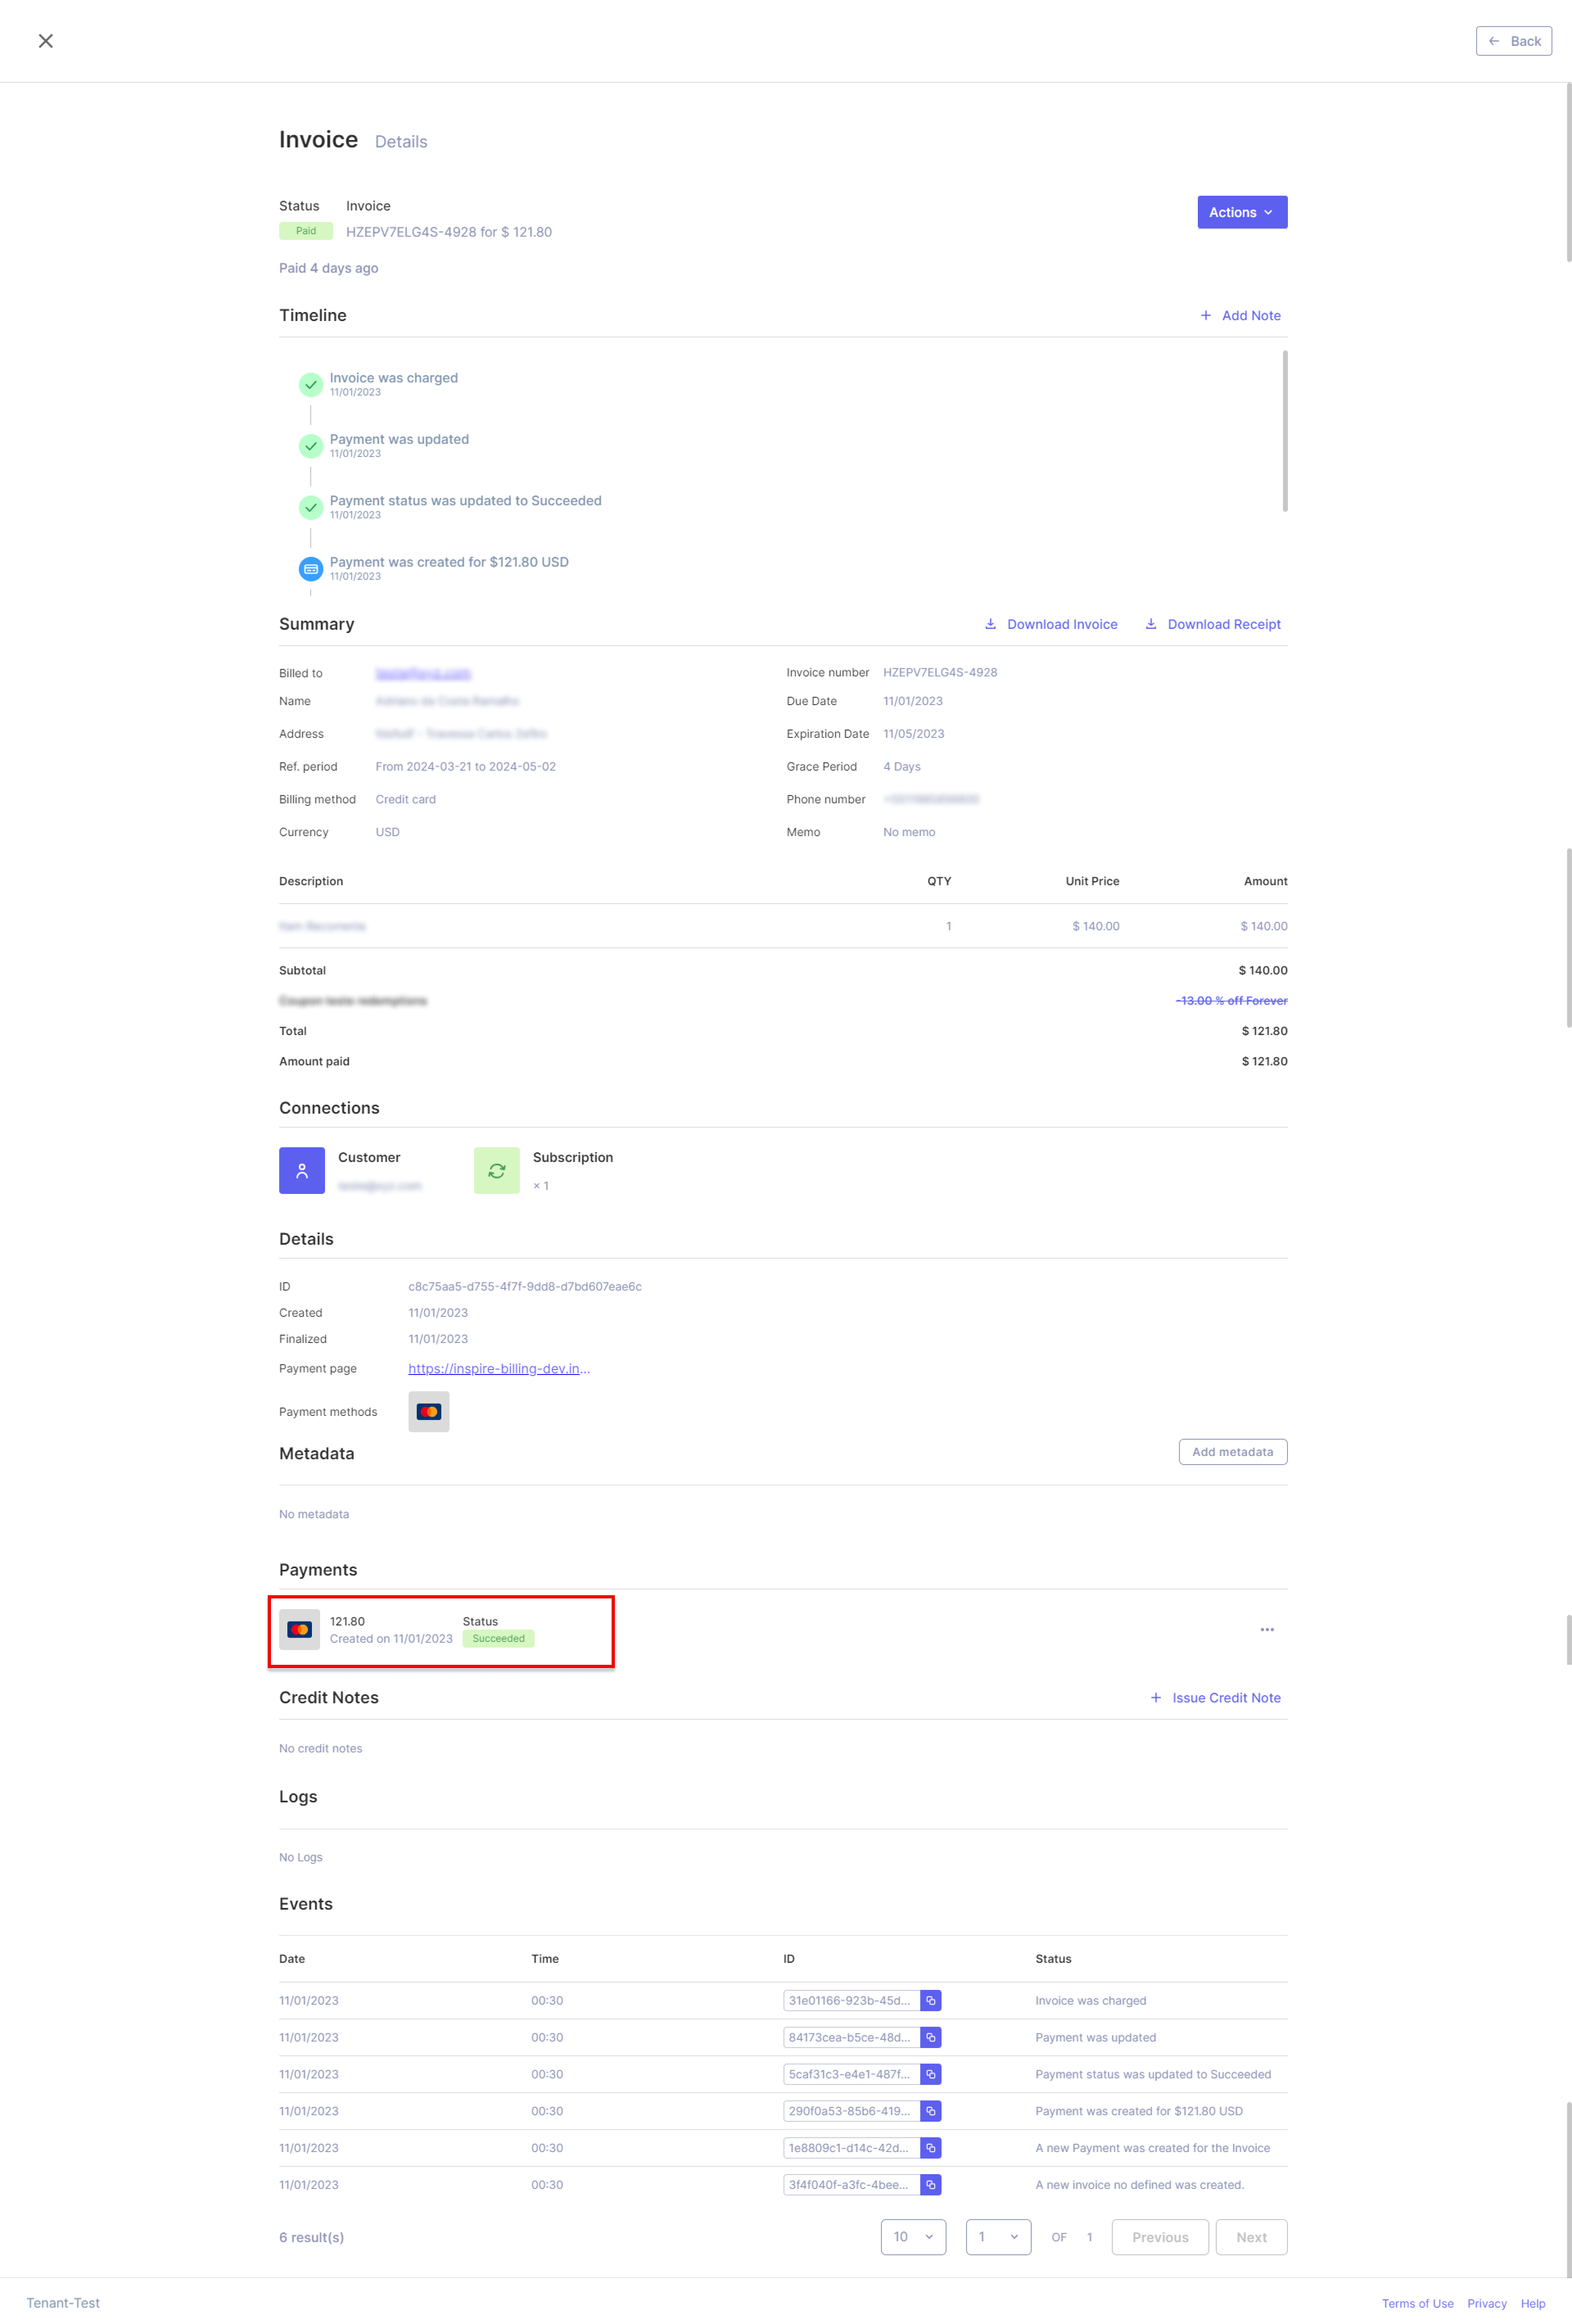The height and width of the screenshot is (2324, 1572).
Task: Click Issue Credit Note
Action: tap(1215, 1697)
